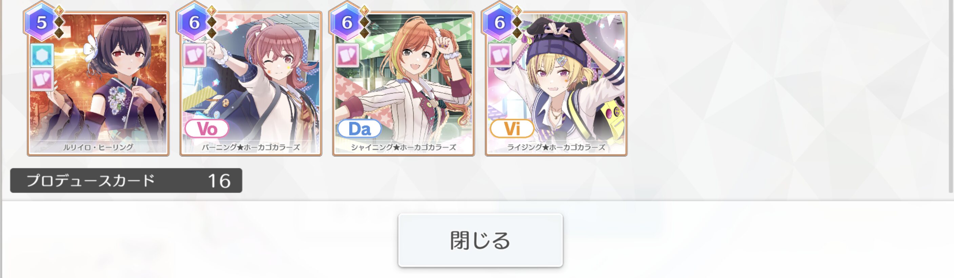
Task: Select the ルリイロ・ヒーリング support card
Action: 98,83
